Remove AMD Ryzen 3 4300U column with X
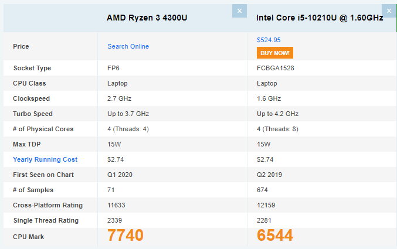The image size is (397, 249). (239, 11)
